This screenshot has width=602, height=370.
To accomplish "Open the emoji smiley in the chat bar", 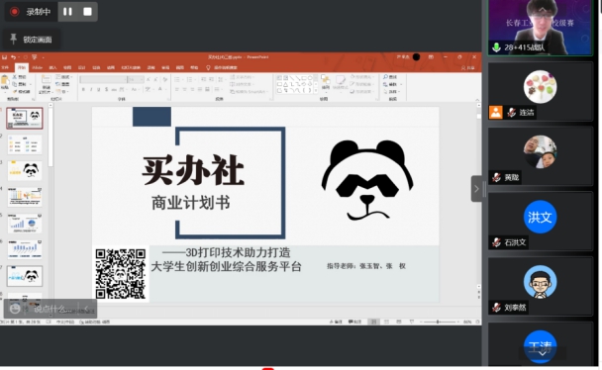I will 15,309.
